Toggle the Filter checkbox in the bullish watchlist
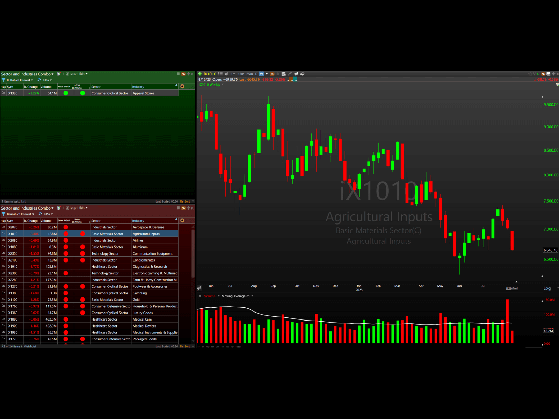Image resolution: width=559 pixels, height=419 pixels. (x=67, y=74)
